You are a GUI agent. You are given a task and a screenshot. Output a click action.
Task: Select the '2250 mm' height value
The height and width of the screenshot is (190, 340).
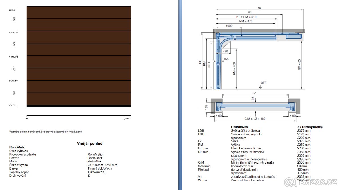point(304,145)
